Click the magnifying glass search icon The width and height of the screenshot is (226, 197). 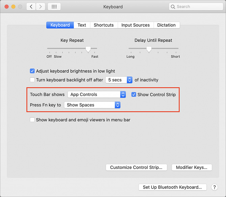(x=173, y=6)
